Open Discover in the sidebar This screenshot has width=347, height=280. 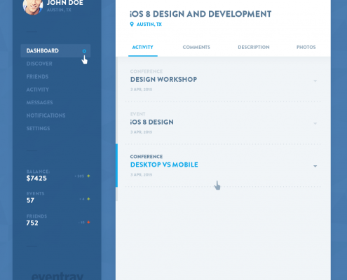[39, 64]
